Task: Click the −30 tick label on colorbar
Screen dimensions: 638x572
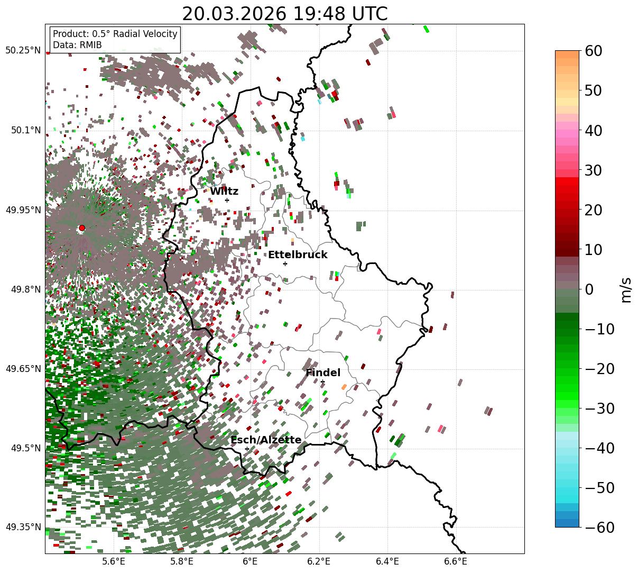Action: [600, 408]
